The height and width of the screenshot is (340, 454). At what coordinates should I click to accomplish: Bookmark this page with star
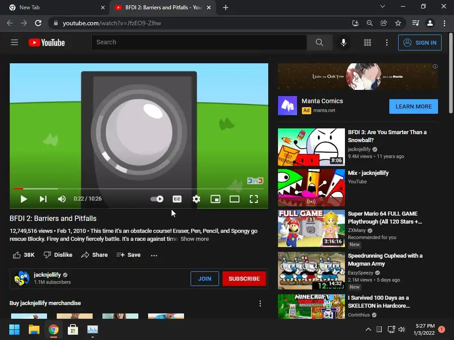(398, 23)
